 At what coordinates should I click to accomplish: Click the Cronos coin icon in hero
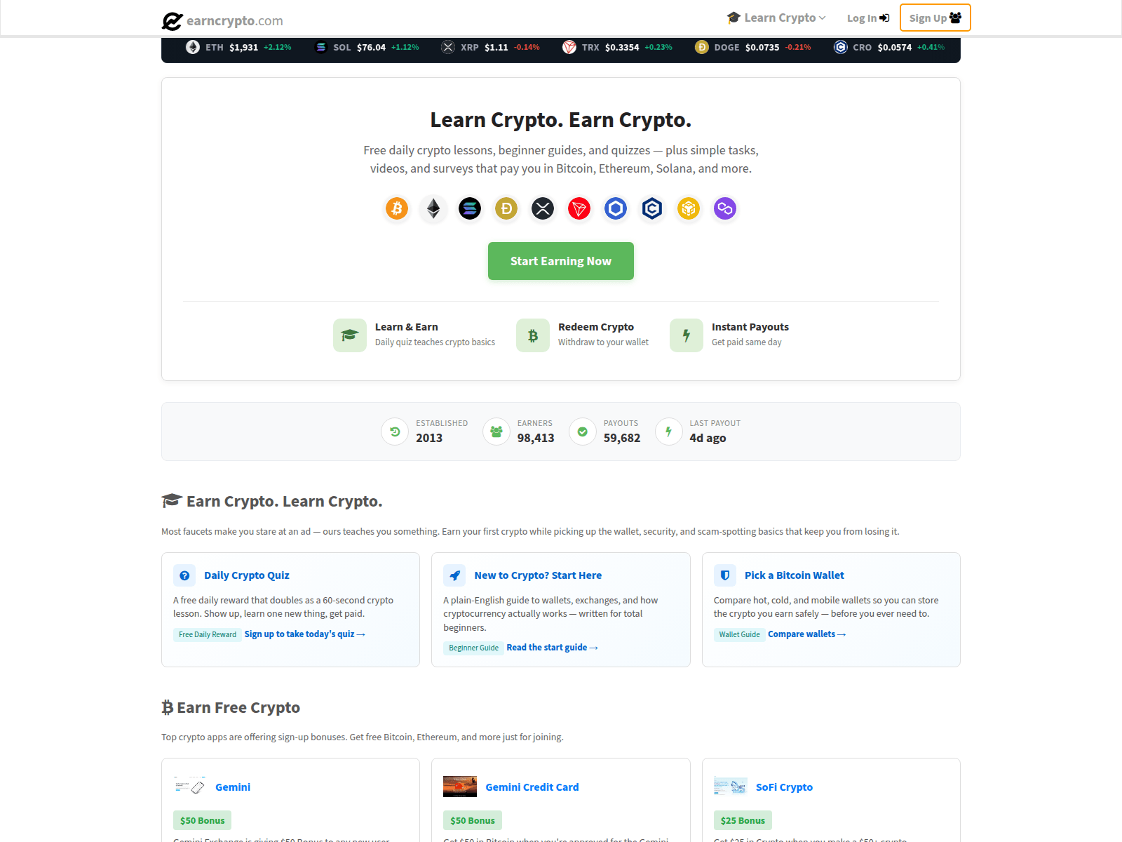point(652,208)
